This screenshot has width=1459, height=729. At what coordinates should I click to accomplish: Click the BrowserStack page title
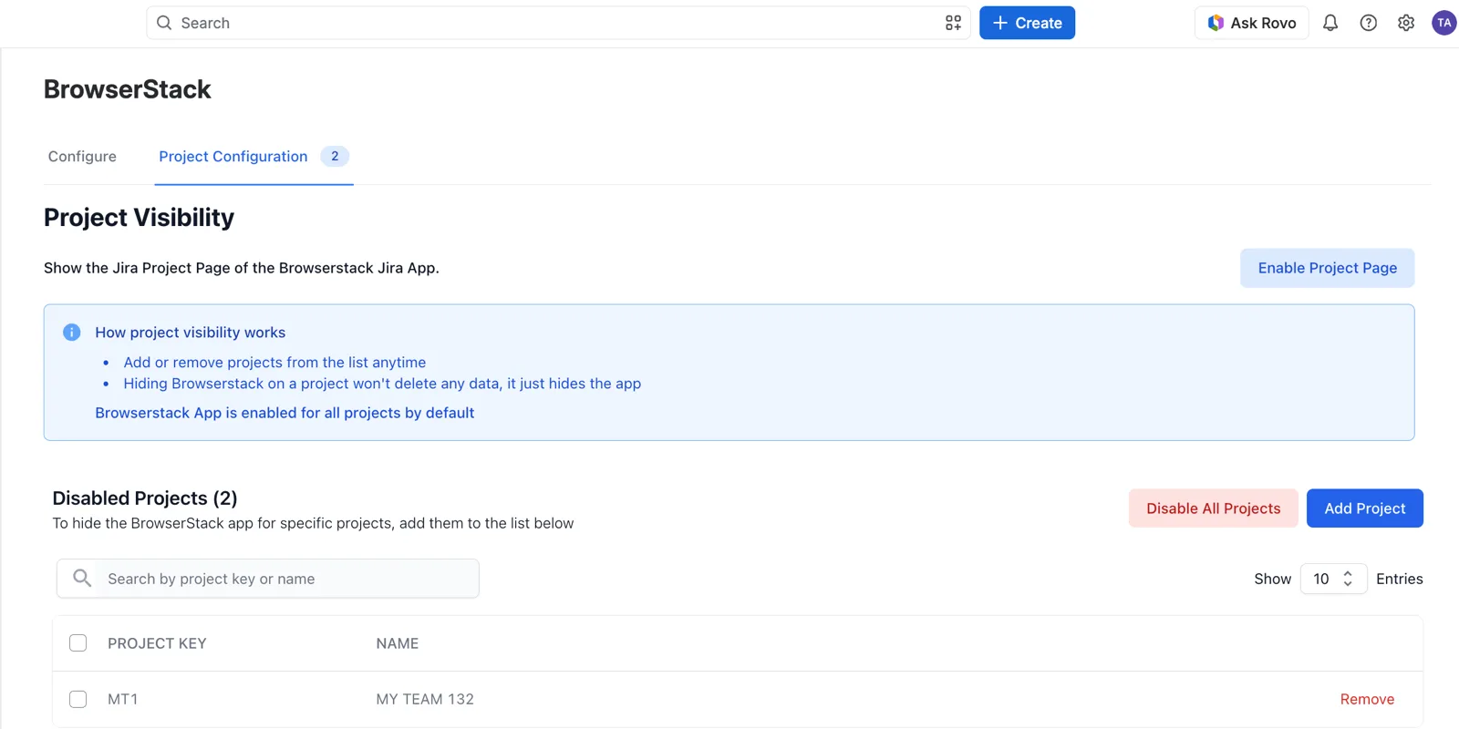pos(128,89)
